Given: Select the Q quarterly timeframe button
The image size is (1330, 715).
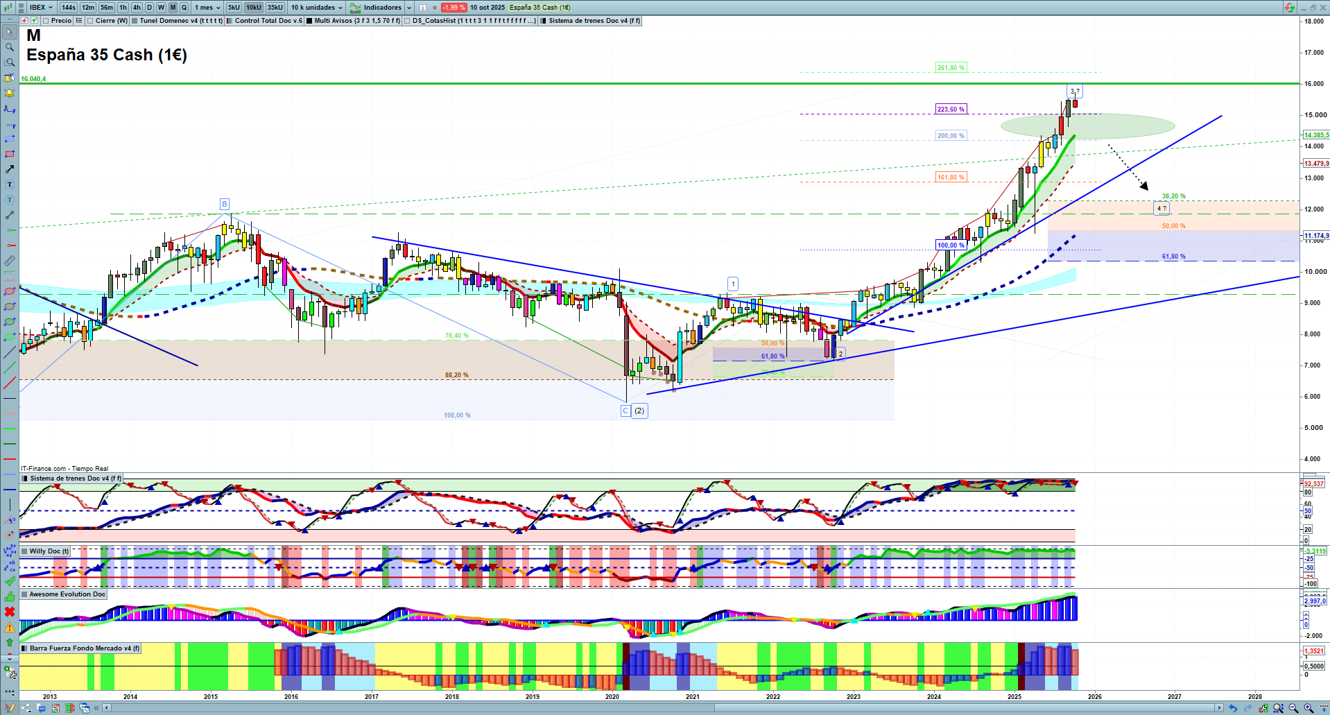Looking at the screenshot, I should (184, 8).
